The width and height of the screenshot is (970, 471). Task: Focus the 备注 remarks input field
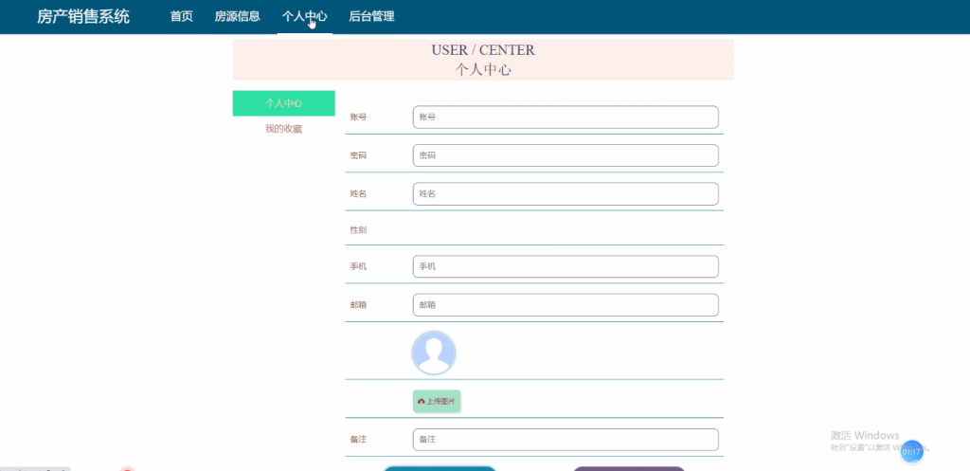pos(566,440)
